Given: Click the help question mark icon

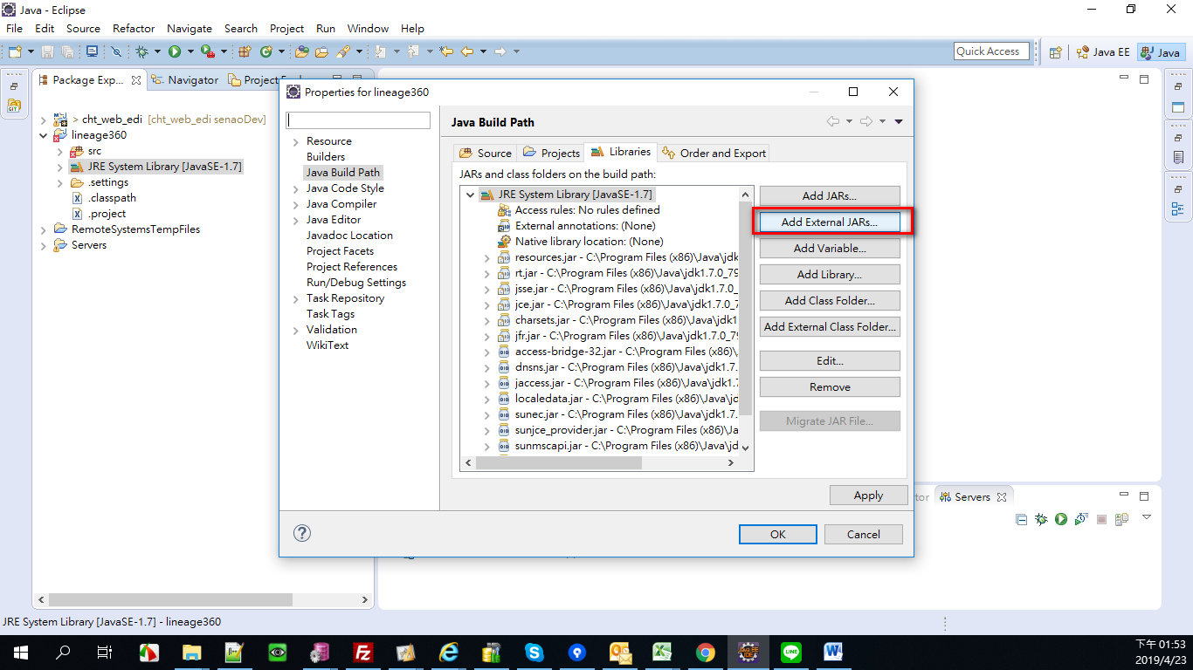Looking at the screenshot, I should 302,533.
